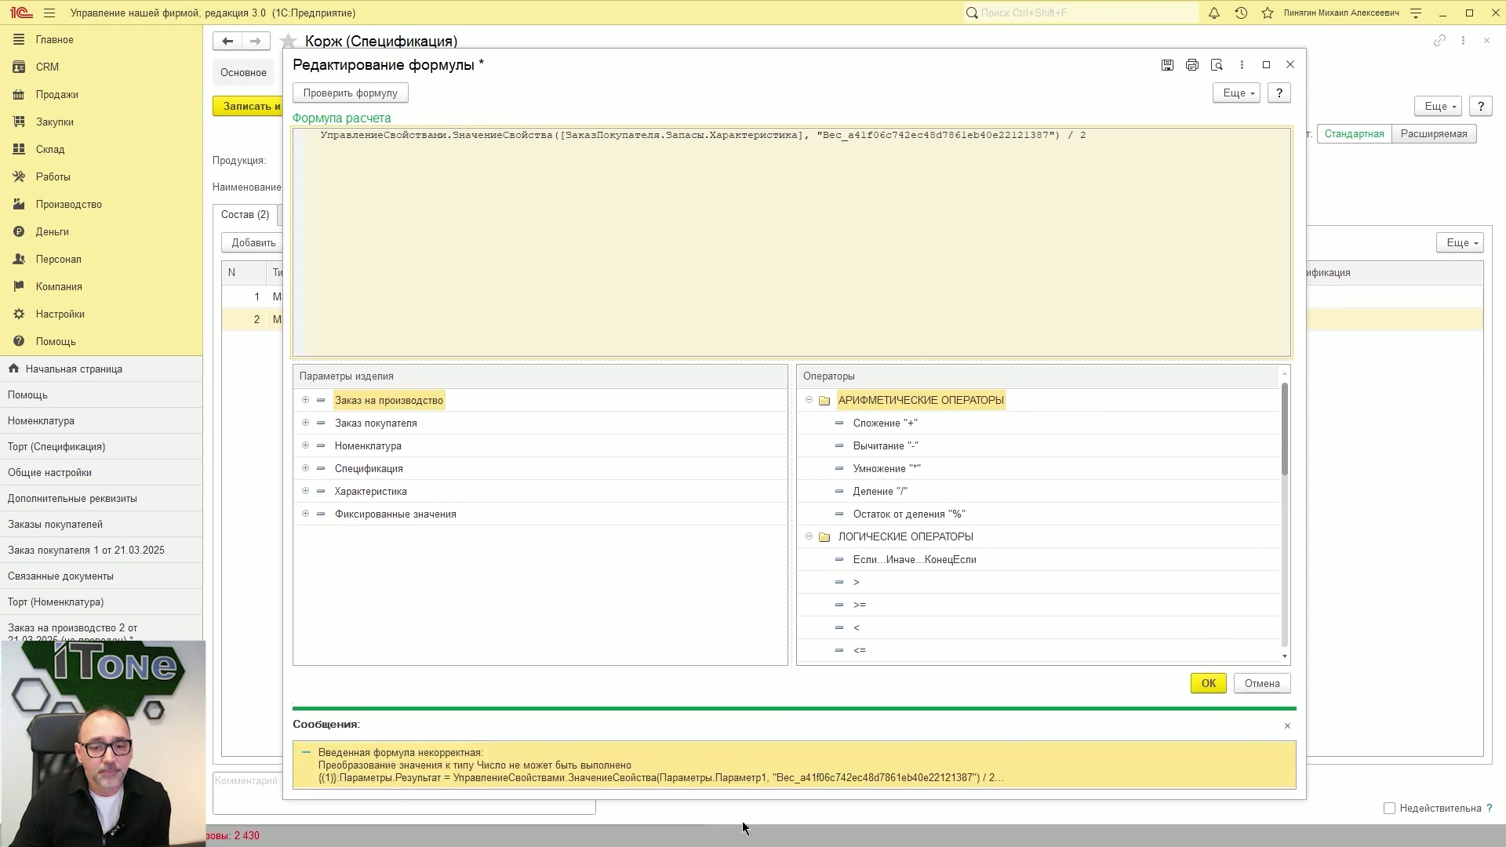Screen dimensions: 1506x847
Task: Click the Проверить формулу button
Action: coord(351,93)
